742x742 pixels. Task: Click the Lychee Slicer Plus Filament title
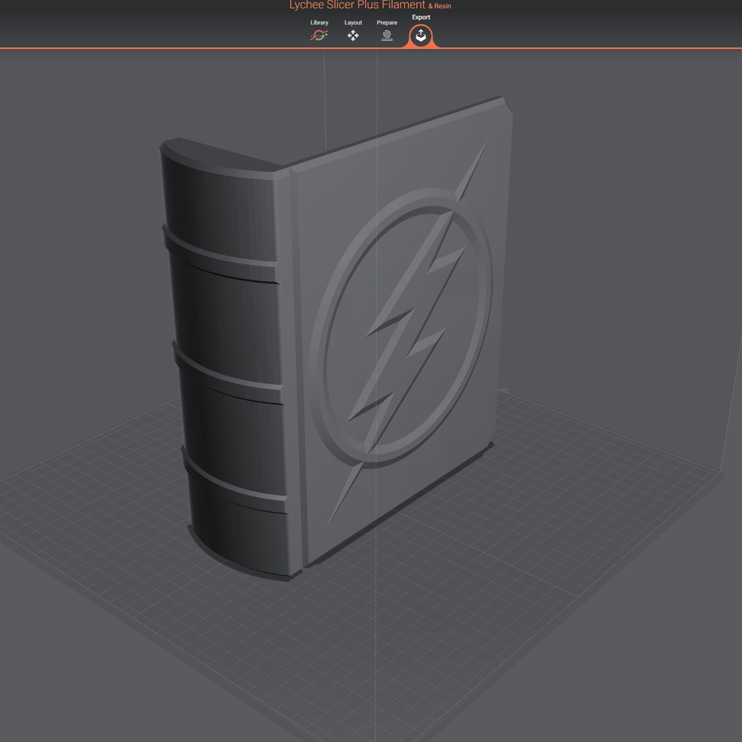358,4
